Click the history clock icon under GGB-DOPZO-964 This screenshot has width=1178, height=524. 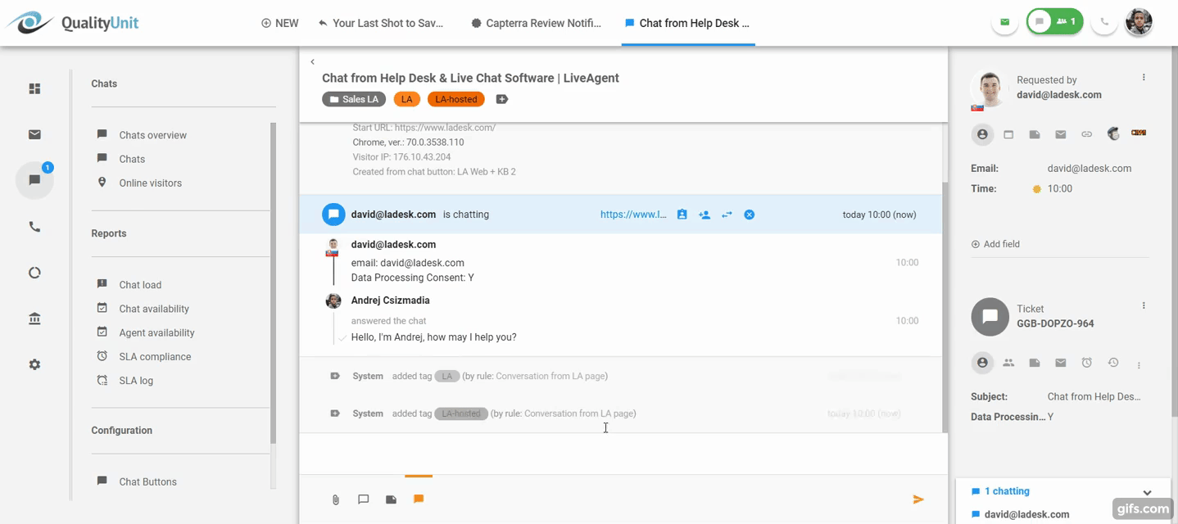pyautogui.click(x=1112, y=363)
